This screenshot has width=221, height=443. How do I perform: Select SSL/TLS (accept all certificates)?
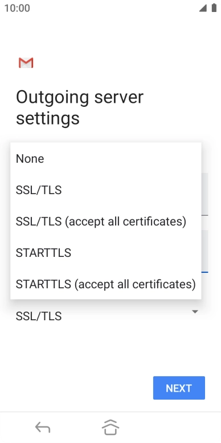106,221
